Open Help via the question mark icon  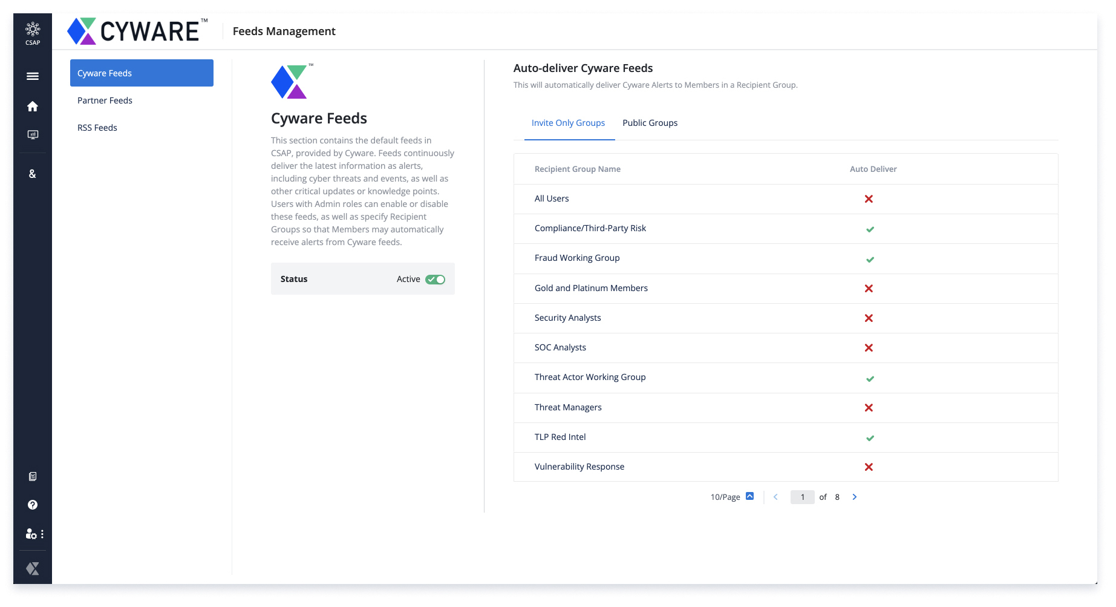33,505
